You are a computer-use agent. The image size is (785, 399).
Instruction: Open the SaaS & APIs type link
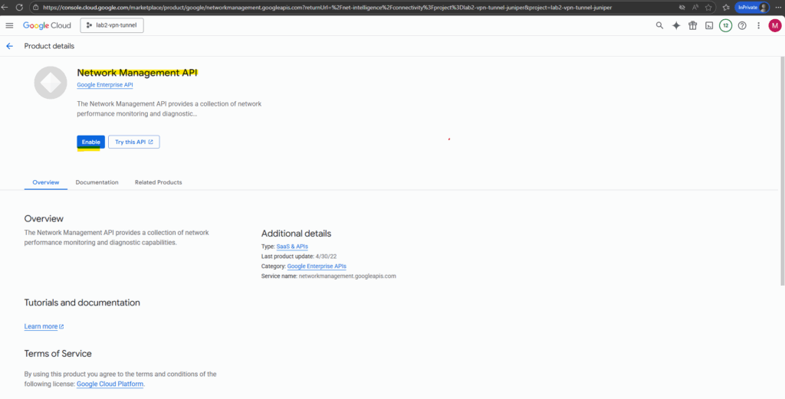pyautogui.click(x=292, y=247)
